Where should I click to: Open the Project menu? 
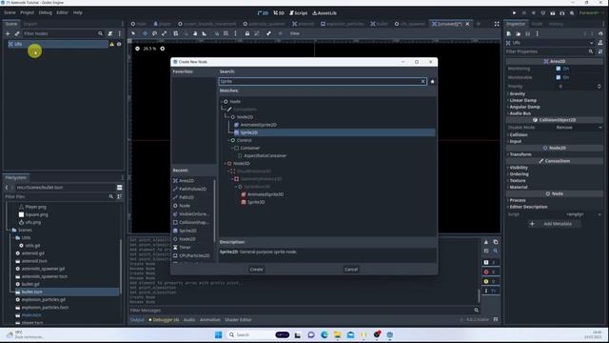27,12
